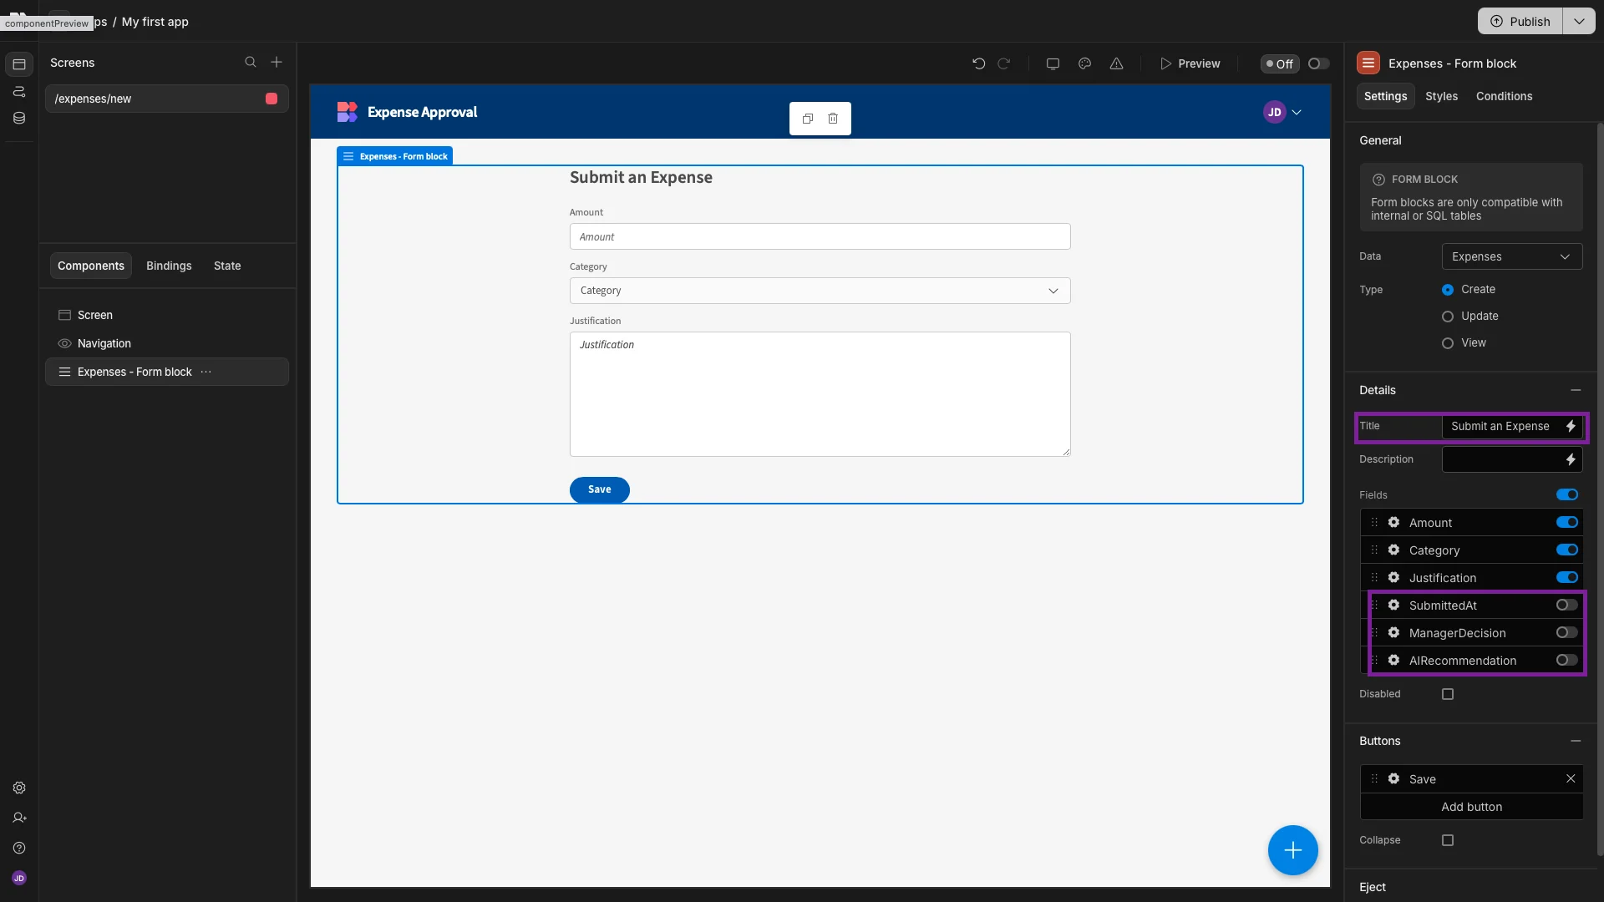This screenshot has height=902, width=1604.
Task: Click the undo icon in toolbar
Action: point(978,63)
